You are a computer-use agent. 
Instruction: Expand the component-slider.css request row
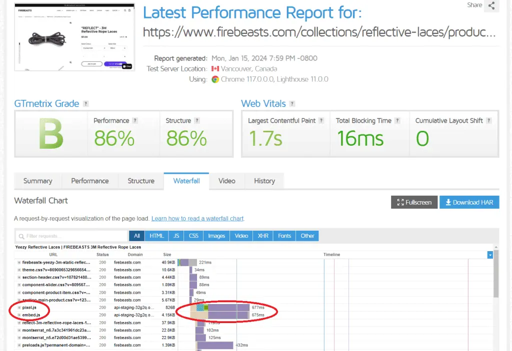[x=19, y=285]
